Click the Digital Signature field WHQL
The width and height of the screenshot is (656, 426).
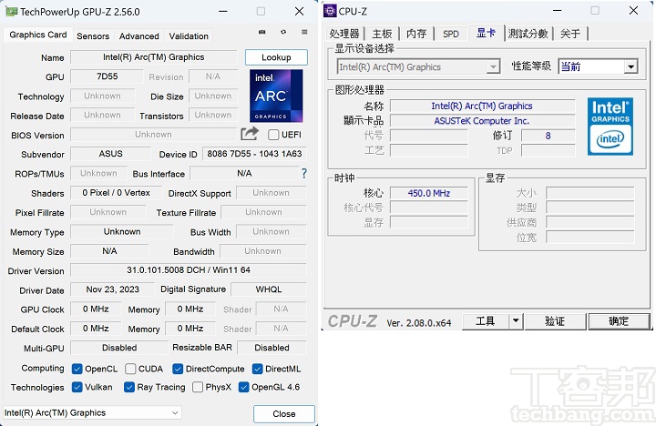click(269, 289)
